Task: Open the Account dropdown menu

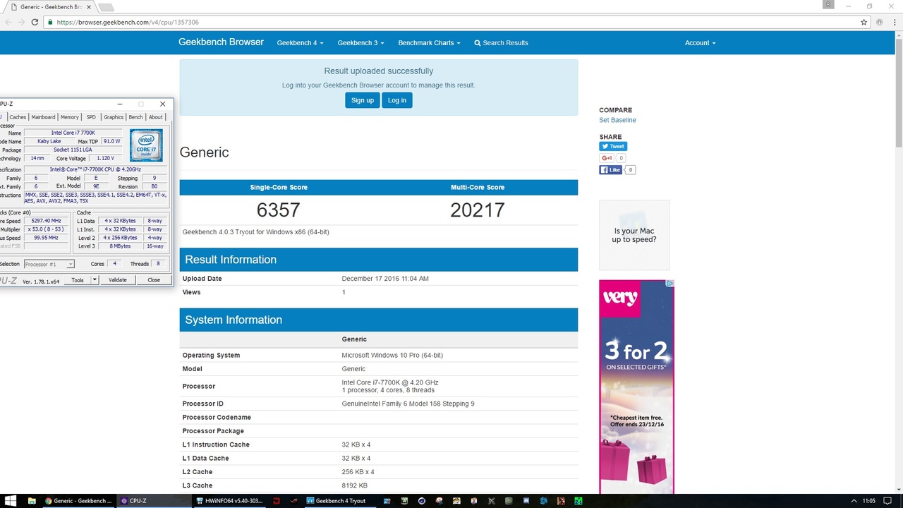Action: [x=700, y=43]
